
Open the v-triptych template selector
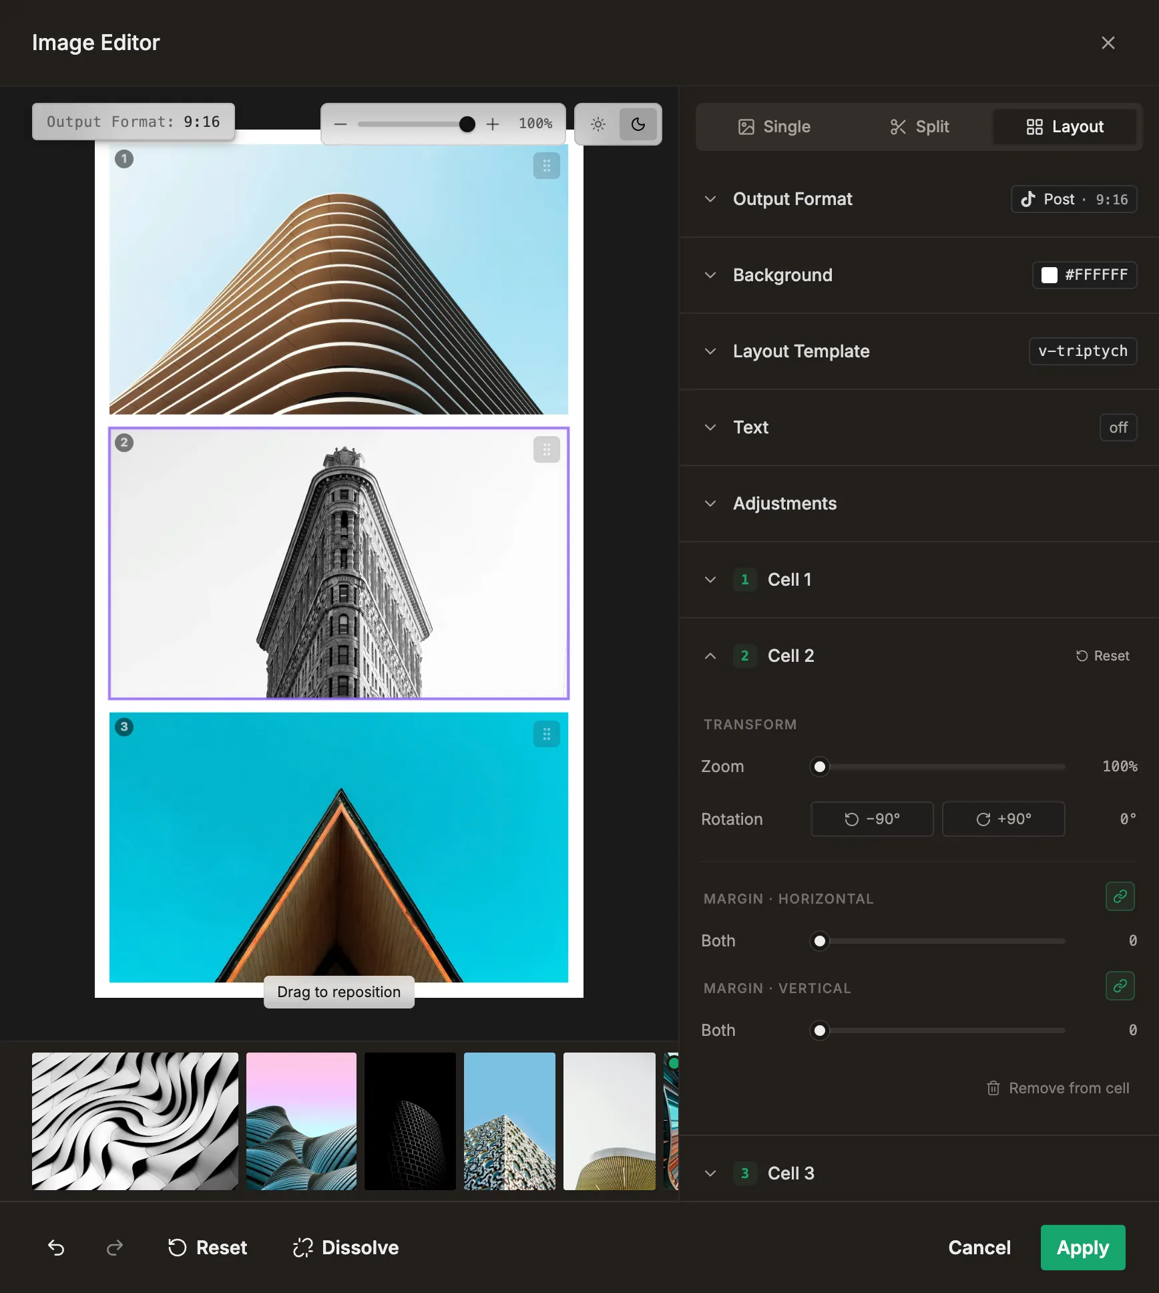[x=1083, y=351]
